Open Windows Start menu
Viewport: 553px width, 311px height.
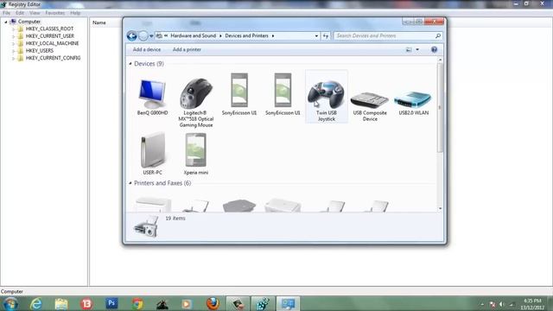click(x=10, y=303)
